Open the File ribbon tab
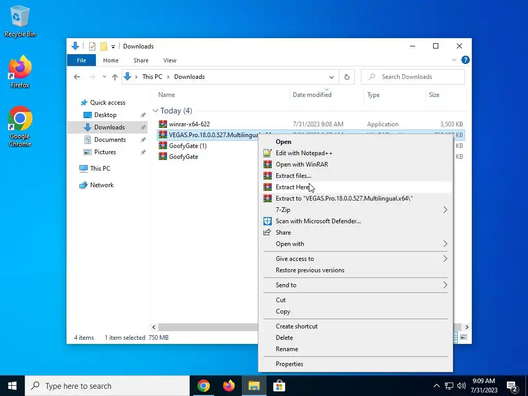 point(81,60)
